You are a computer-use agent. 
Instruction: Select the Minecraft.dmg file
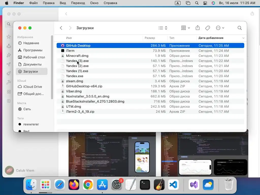pyautogui.click(x=150, y=56)
